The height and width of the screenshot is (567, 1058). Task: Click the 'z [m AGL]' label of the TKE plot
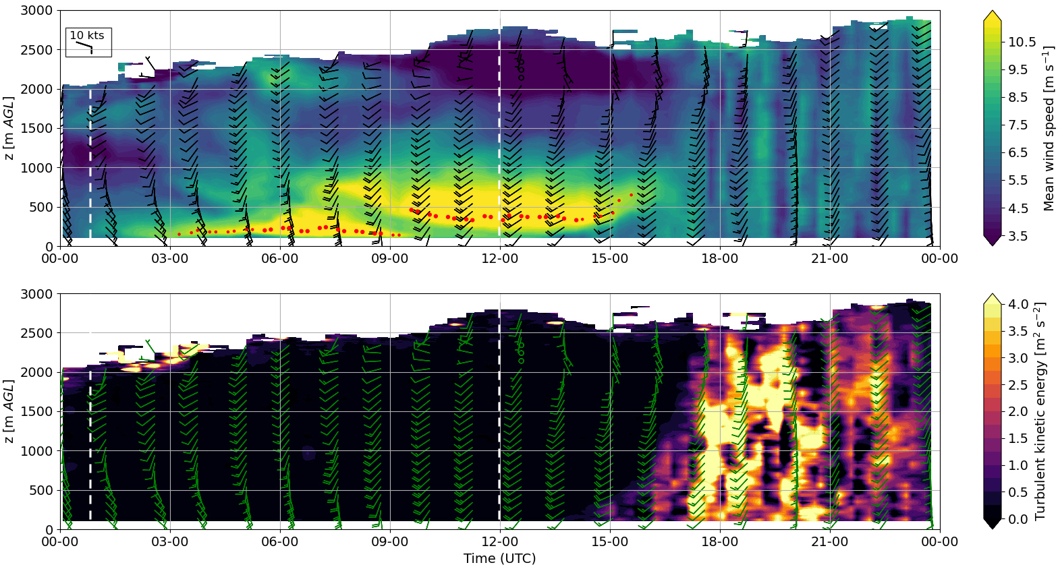point(9,411)
